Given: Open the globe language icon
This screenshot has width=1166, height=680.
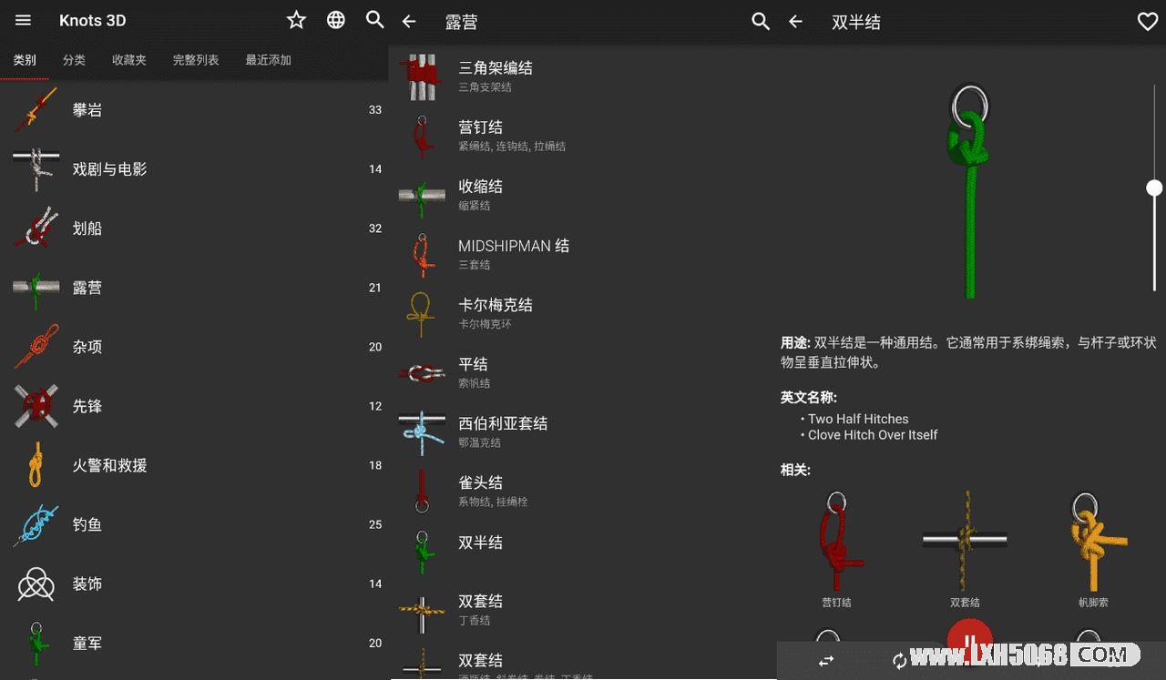Looking at the screenshot, I should click(336, 20).
